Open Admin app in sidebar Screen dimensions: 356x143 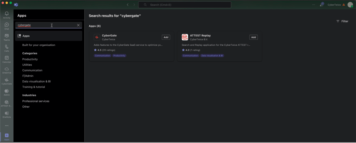click(x=7, y=92)
